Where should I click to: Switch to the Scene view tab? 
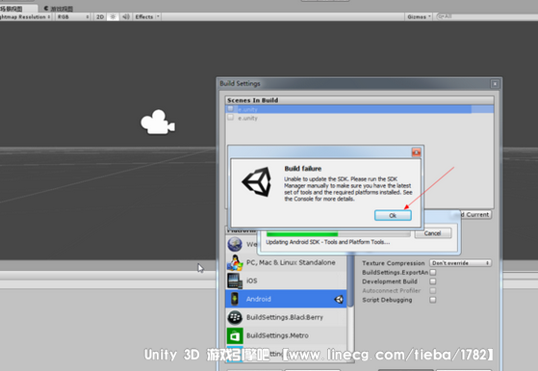17,9
